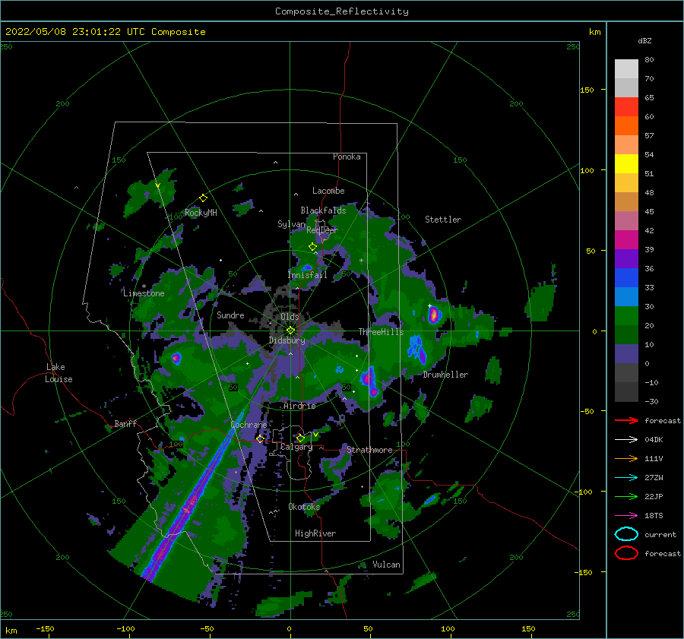Select the Ponoka city label
Viewport: 684px width, 639px height.
[x=347, y=157]
